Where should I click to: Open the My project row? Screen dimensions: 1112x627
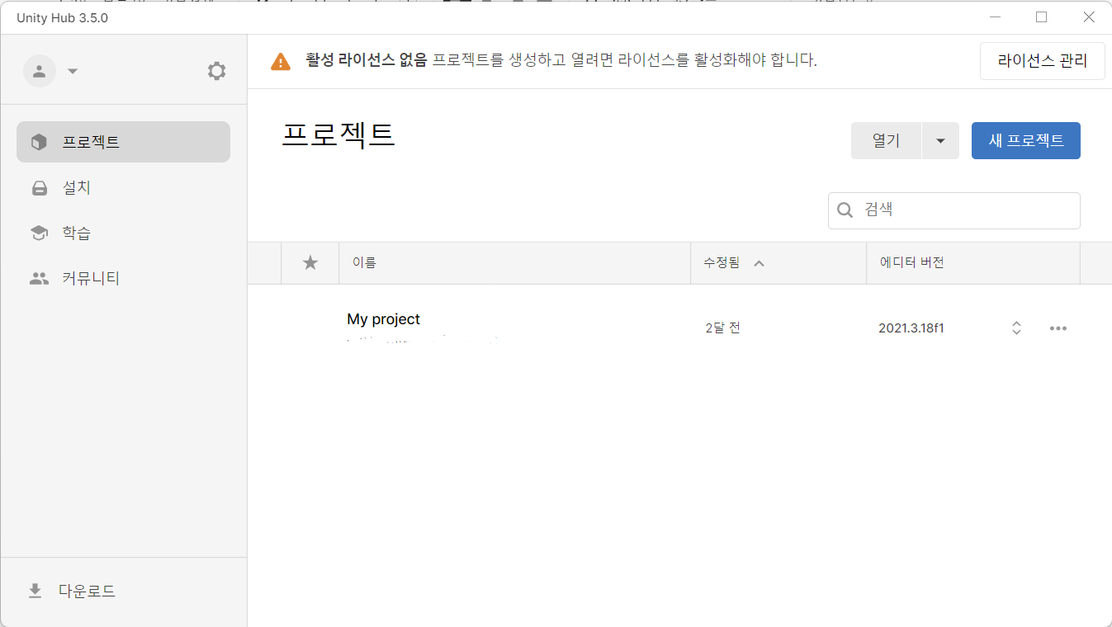coord(679,328)
